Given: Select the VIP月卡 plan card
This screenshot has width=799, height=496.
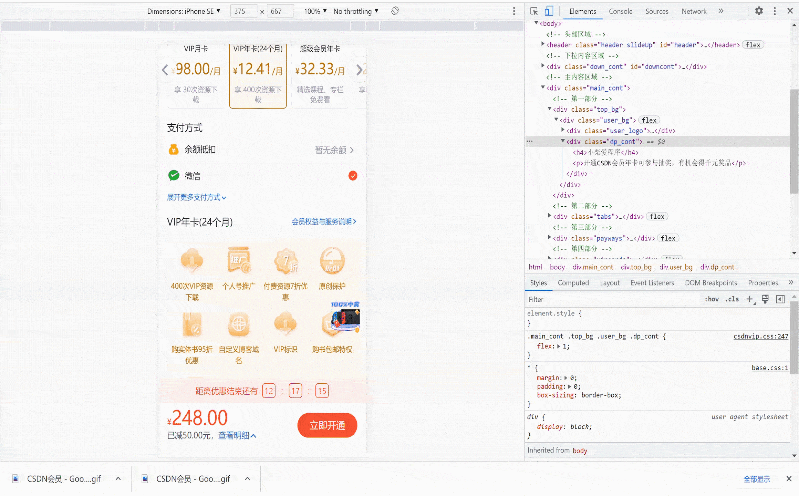Looking at the screenshot, I should [x=196, y=76].
